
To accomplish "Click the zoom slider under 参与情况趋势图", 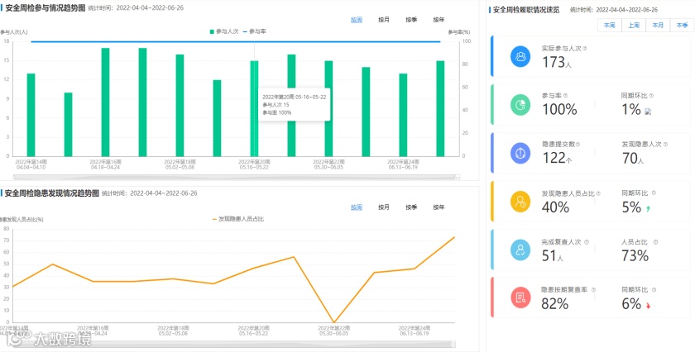I will 237,177.
